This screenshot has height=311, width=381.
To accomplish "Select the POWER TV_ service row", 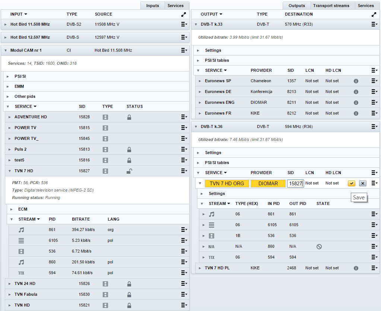I will [x=97, y=138].
